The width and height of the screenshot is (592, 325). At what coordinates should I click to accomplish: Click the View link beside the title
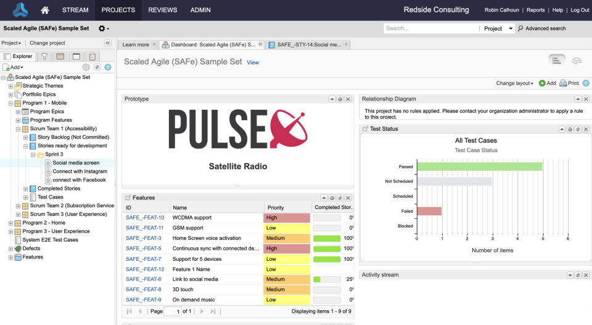click(x=253, y=63)
